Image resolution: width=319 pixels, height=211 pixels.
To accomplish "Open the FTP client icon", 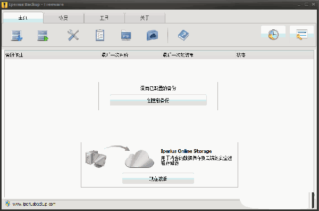I will tap(126, 35).
